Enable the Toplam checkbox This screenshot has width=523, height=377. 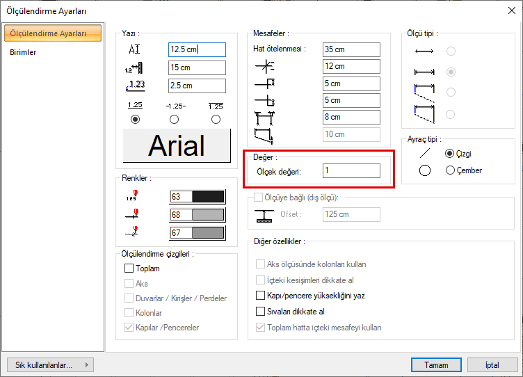pyautogui.click(x=129, y=268)
